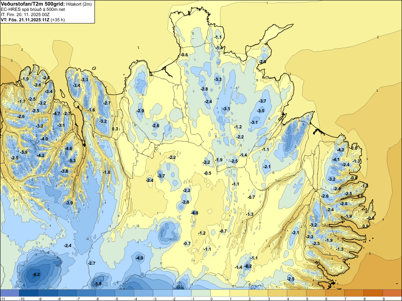The width and height of the screenshot is (402, 301).
Task: Click the -4.0 temperature label
Action: tap(44, 139)
